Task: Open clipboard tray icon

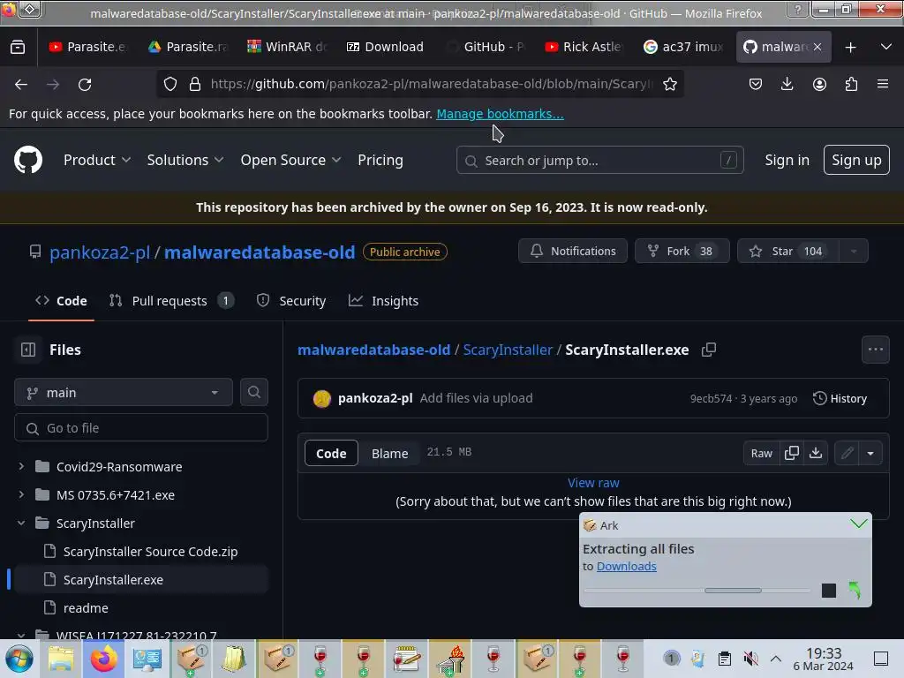Action: pos(725,659)
